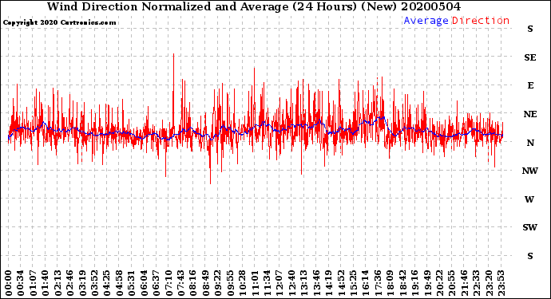Click the "09:22" time axis label
Image resolution: width=551 pixels, height=299 pixels.
click(218, 283)
